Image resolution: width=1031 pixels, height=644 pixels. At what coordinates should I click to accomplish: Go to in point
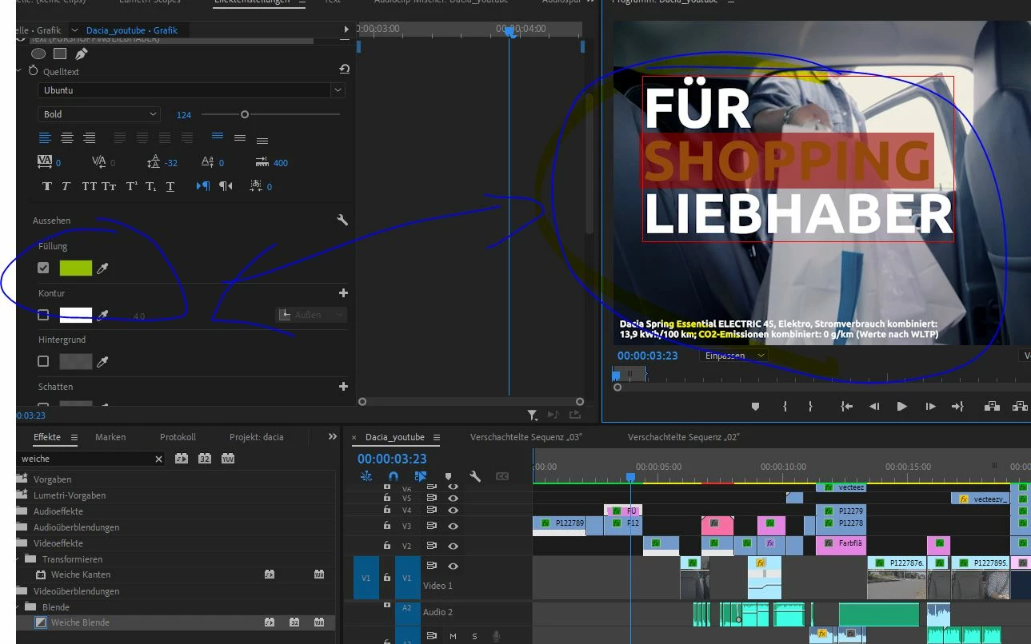click(x=846, y=406)
